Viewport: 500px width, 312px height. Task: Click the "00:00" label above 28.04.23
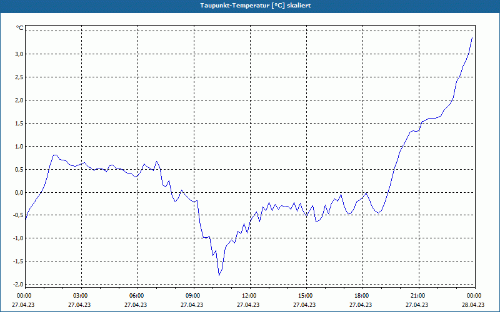point(475,296)
